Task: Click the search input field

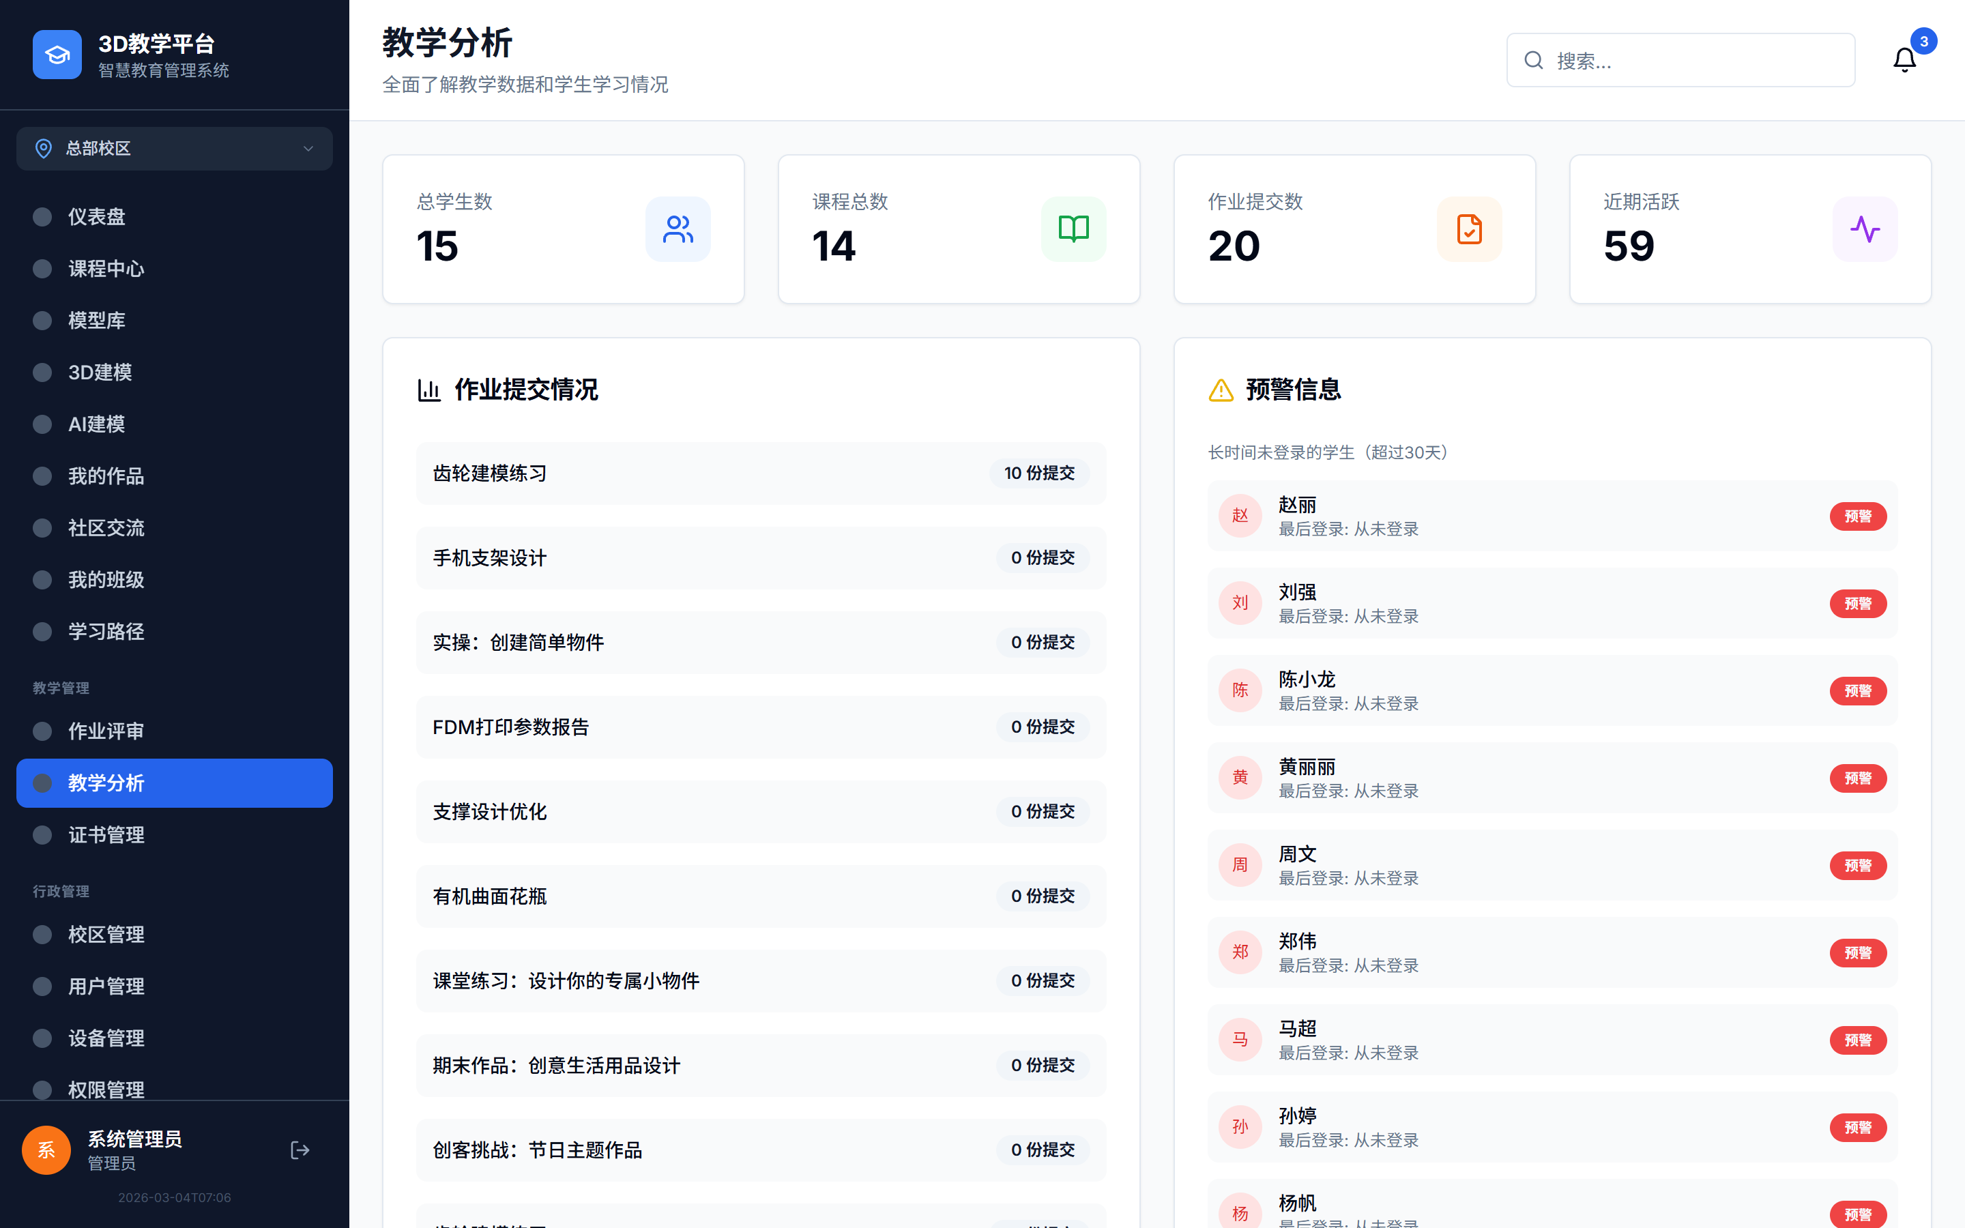Action: click(1680, 59)
